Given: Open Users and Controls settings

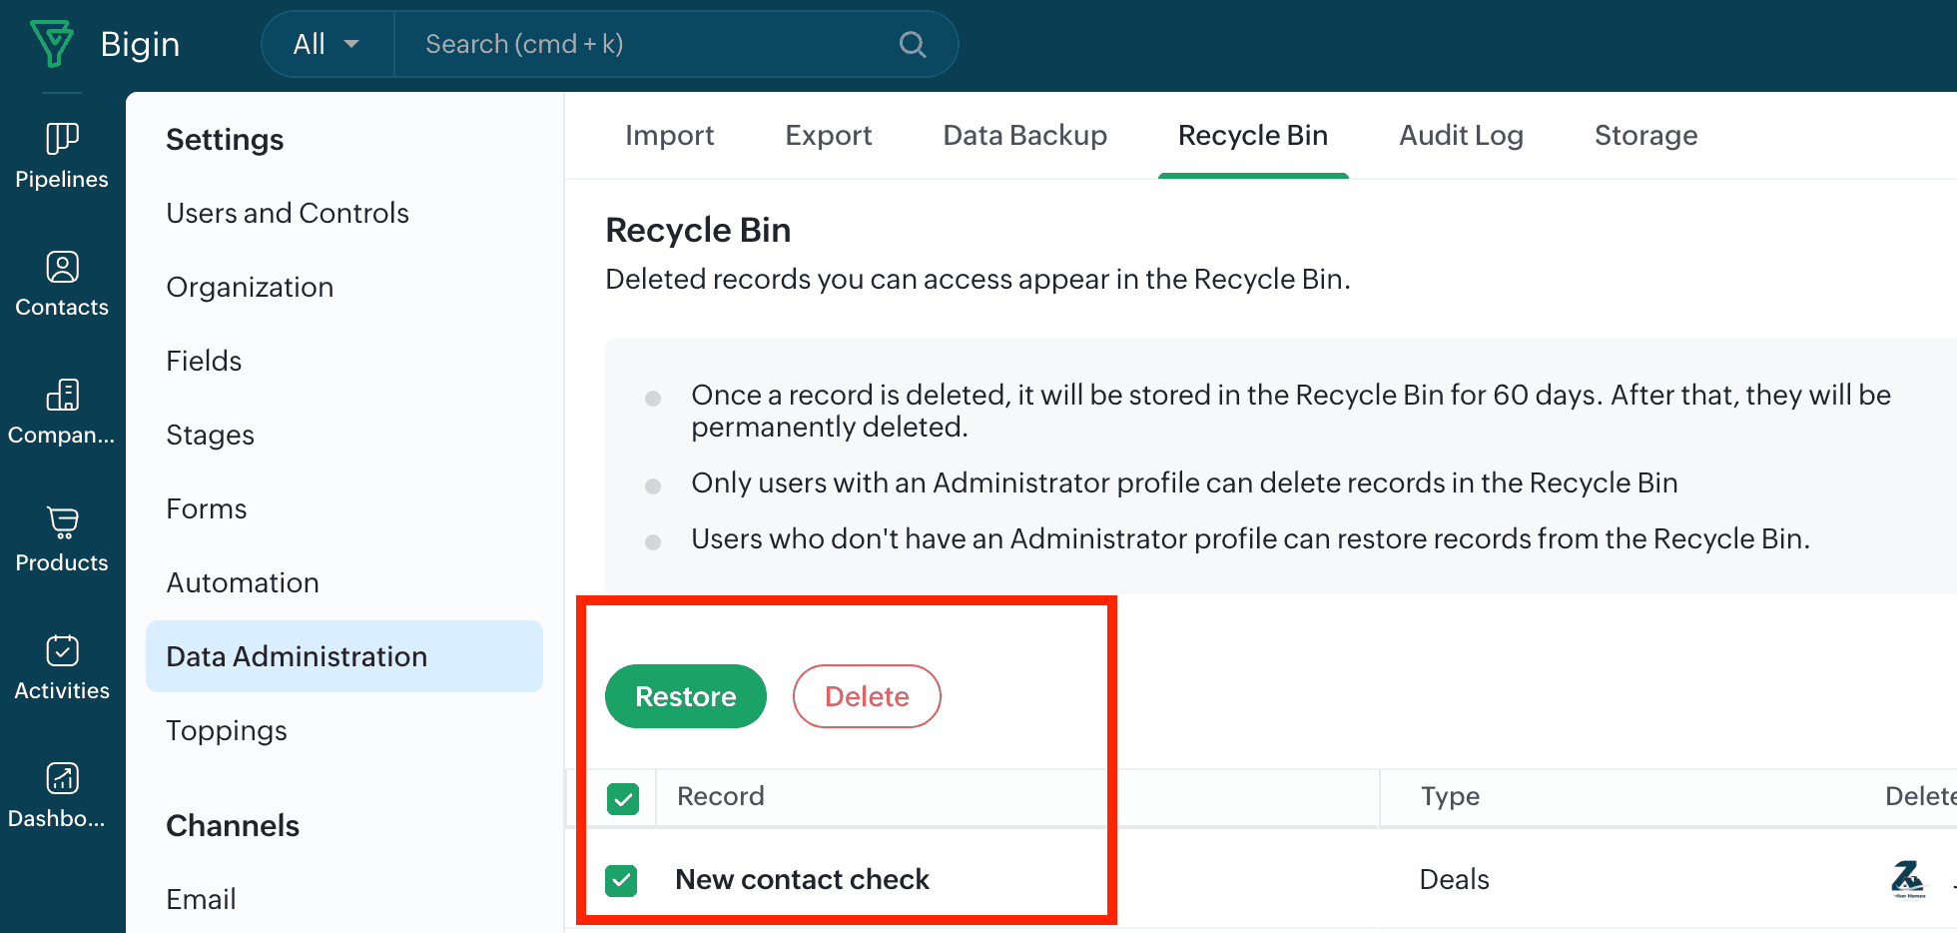Looking at the screenshot, I should [x=288, y=213].
